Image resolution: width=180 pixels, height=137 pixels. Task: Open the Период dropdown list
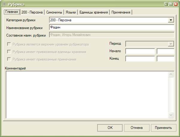point(171,44)
